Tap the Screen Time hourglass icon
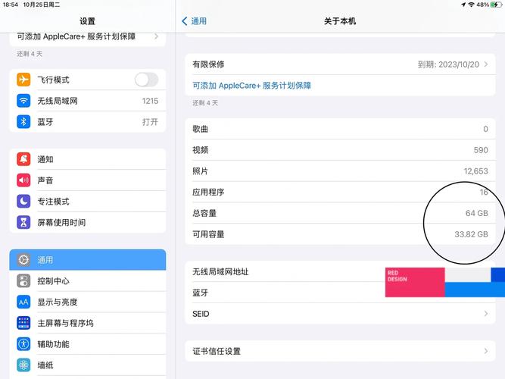This screenshot has height=379, width=505. (x=23, y=222)
